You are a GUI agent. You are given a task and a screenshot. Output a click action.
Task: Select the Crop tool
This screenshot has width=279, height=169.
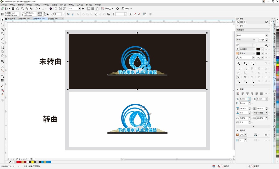(2, 29)
